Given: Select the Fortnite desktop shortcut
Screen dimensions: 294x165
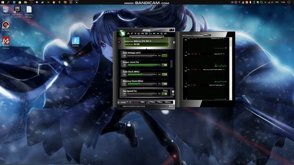Looking at the screenshot, I should (x=75, y=42).
